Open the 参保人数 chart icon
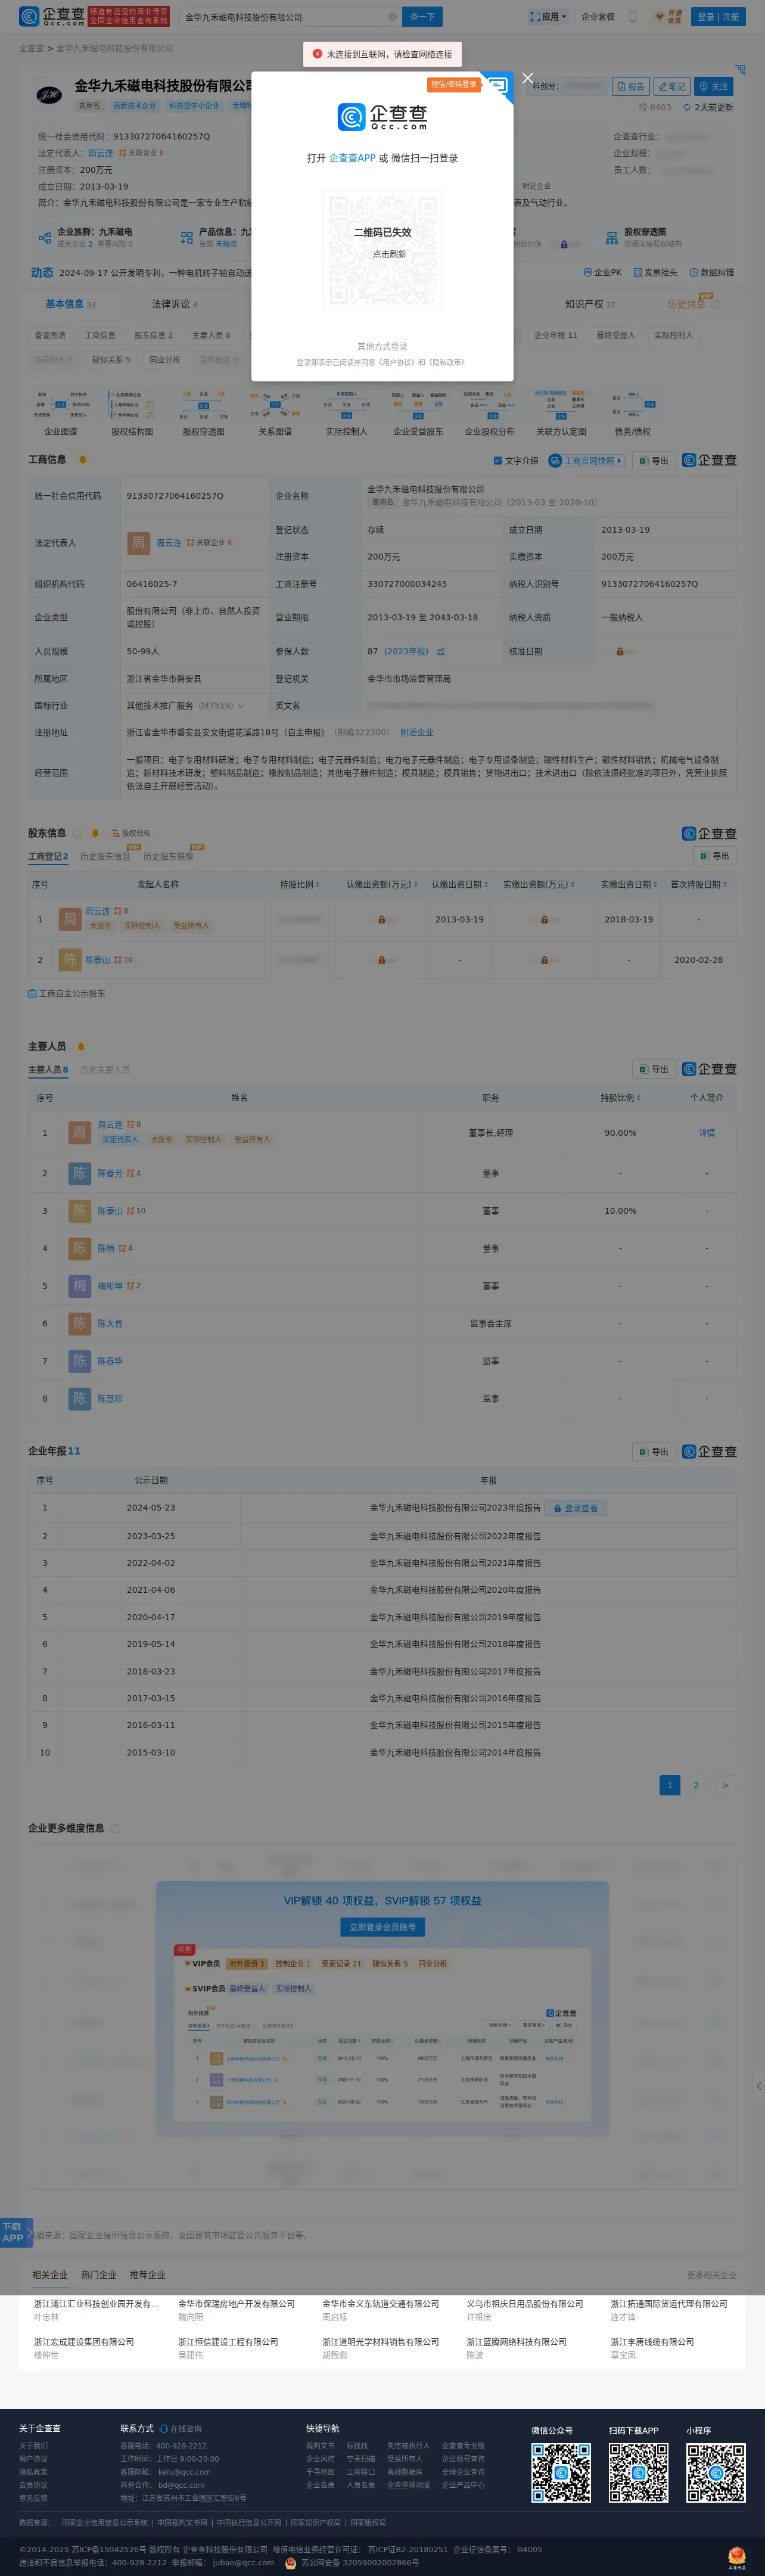Screen dimensions: 765x2576 (441, 651)
